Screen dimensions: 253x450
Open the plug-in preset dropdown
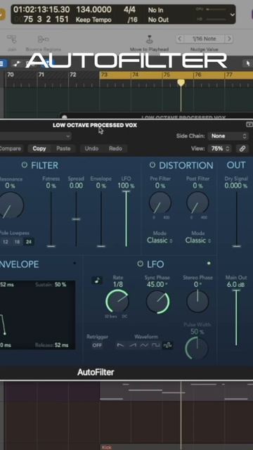[35, 136]
